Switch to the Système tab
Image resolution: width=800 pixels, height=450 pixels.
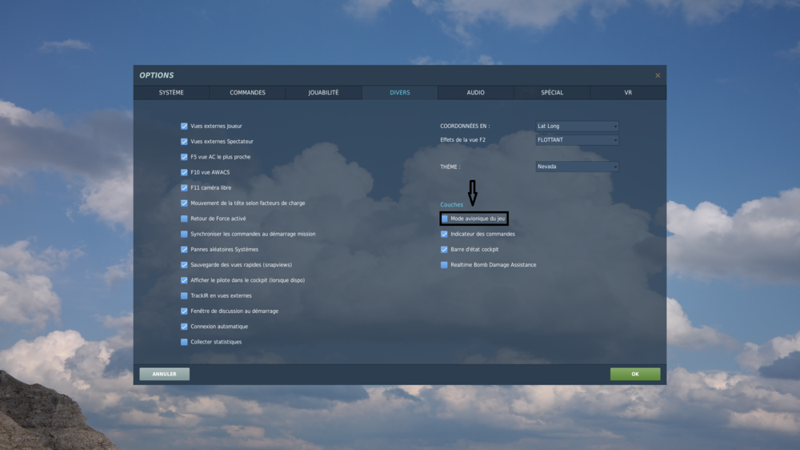point(171,92)
